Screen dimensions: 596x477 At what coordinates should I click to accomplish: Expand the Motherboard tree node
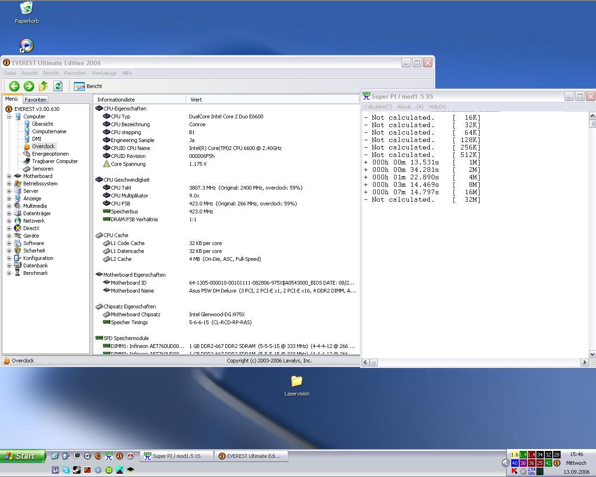tap(9, 176)
